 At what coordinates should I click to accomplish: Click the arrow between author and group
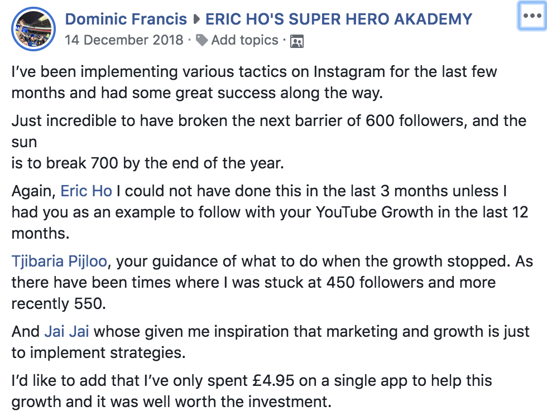tap(196, 20)
